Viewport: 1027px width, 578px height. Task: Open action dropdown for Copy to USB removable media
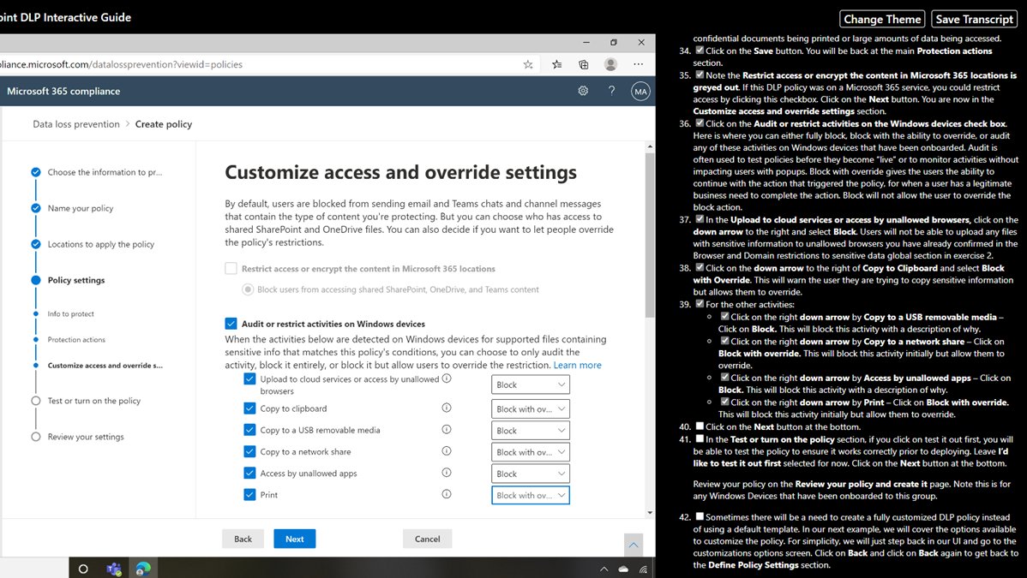(531, 430)
